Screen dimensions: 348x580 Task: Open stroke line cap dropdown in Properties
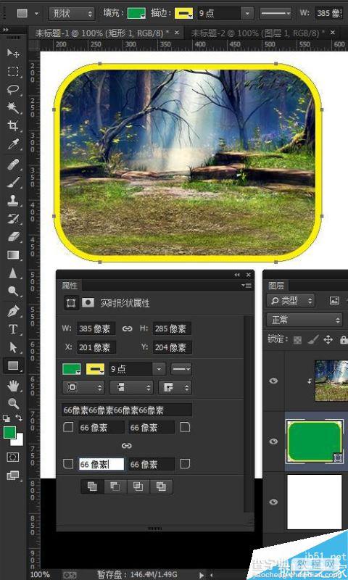[x=130, y=387]
